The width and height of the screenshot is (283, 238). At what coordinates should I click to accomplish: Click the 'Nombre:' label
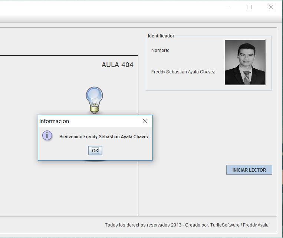160,50
